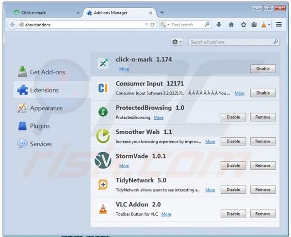Disable the VLC Addon
Screen dimensions: 291x237
233,214
